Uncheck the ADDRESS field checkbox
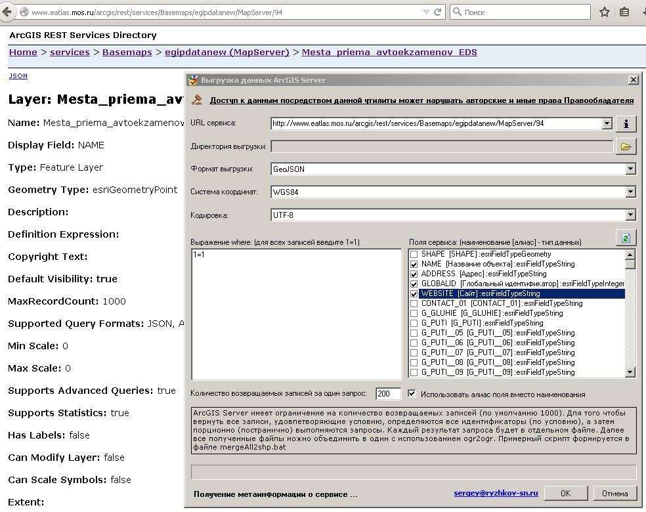The image size is (646, 512). click(414, 274)
